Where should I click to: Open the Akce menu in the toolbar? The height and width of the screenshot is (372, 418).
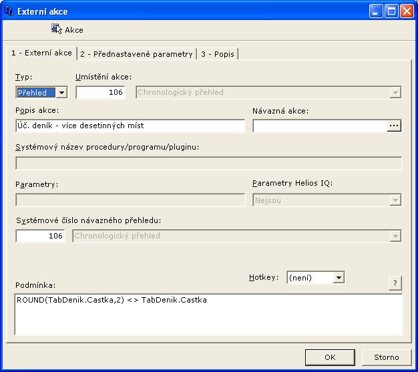click(x=67, y=29)
